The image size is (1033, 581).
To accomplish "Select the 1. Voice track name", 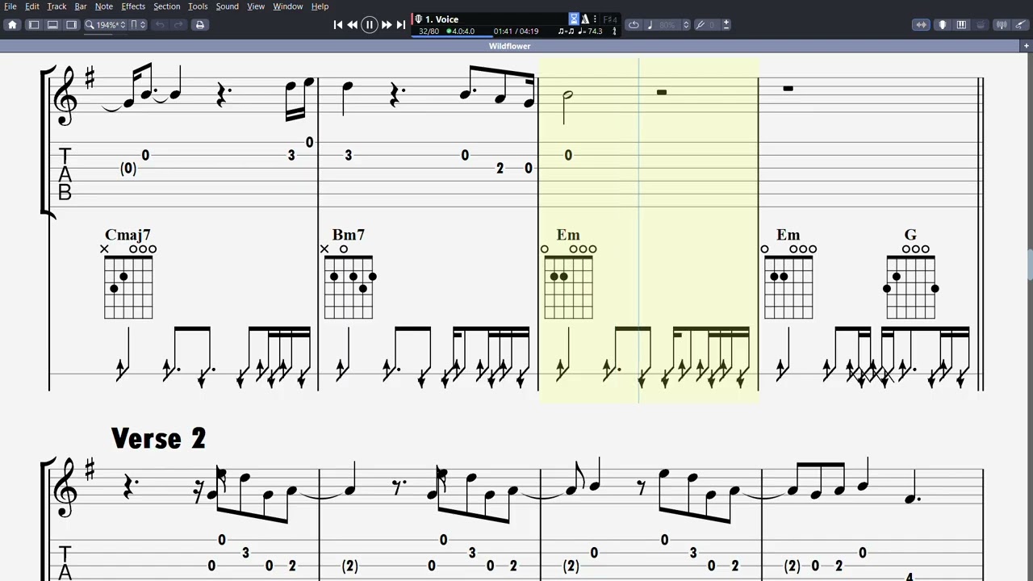I will tap(441, 19).
